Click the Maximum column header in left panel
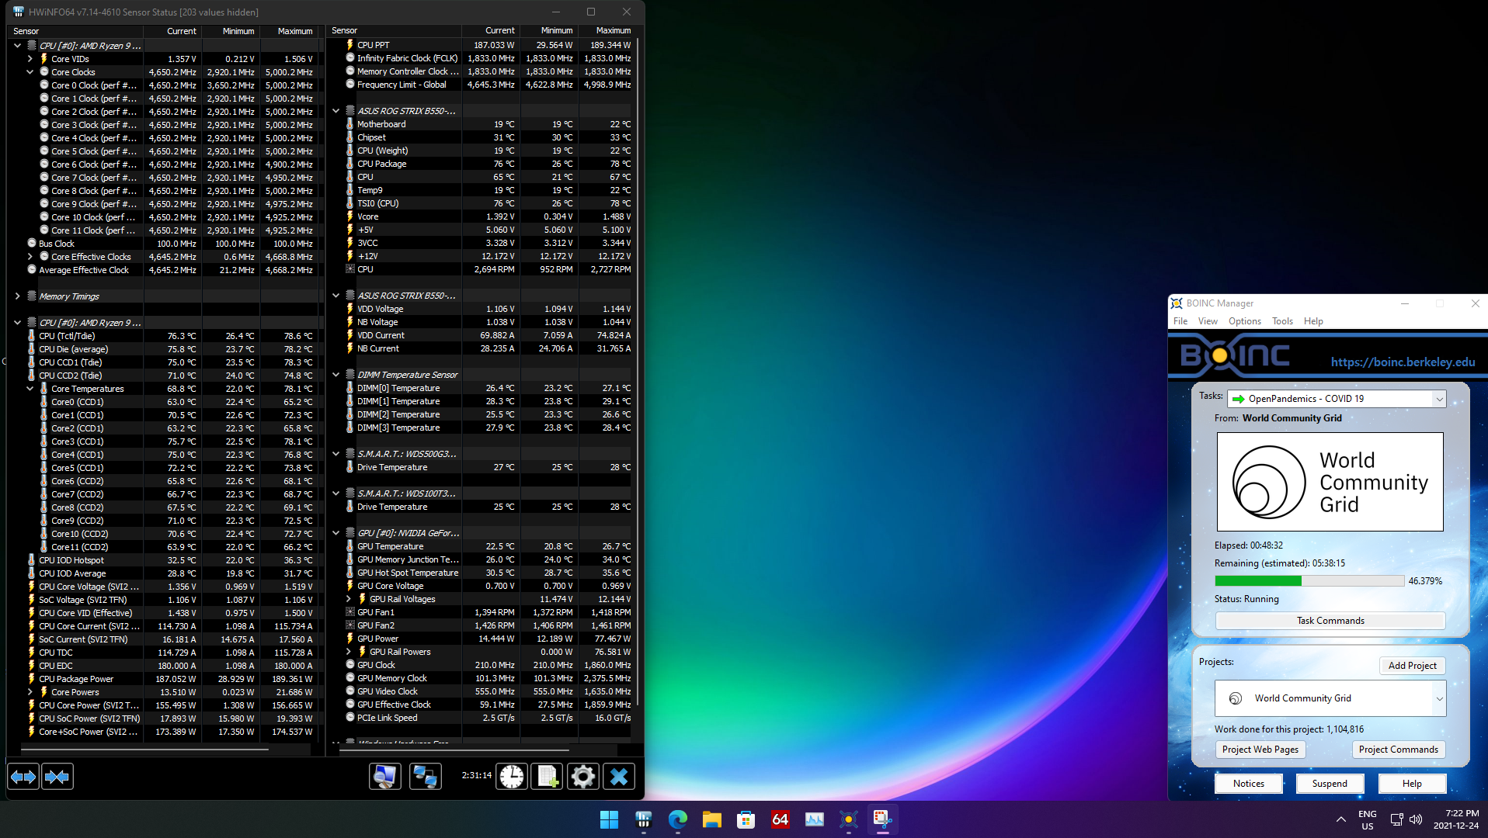This screenshot has height=838, width=1488. tap(295, 31)
